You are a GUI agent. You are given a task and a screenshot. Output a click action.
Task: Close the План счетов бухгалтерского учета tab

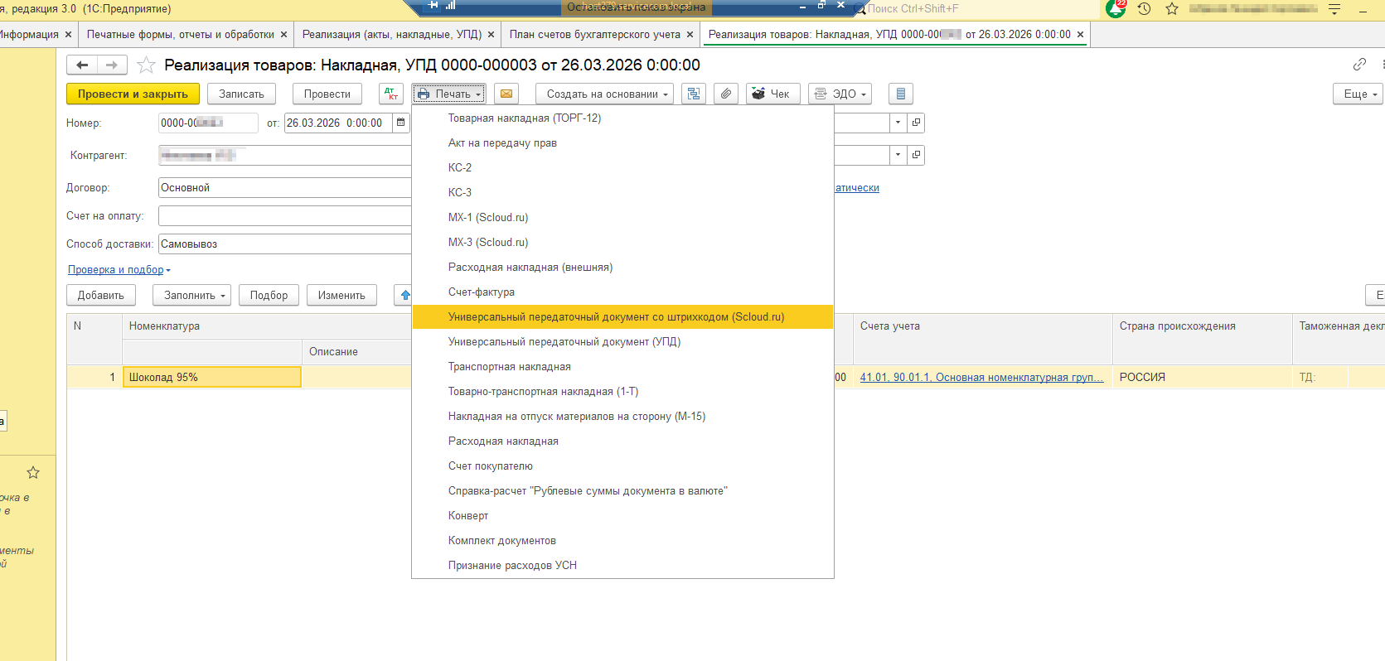point(690,35)
